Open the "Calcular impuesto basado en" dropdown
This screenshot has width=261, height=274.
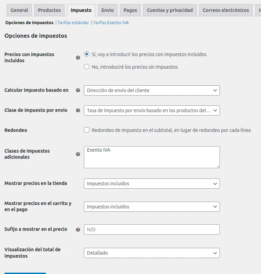coord(152,90)
